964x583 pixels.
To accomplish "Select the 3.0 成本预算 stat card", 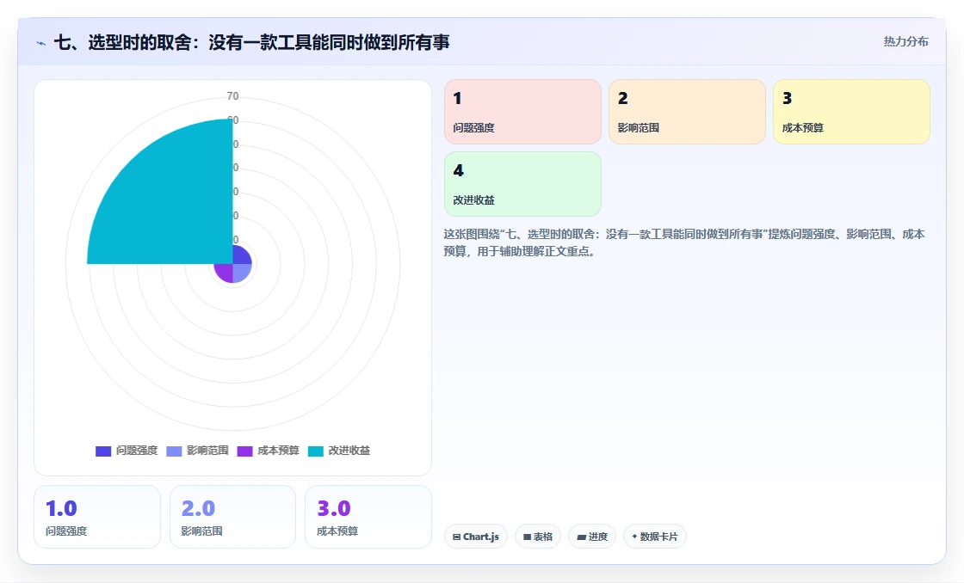I will coord(368,517).
